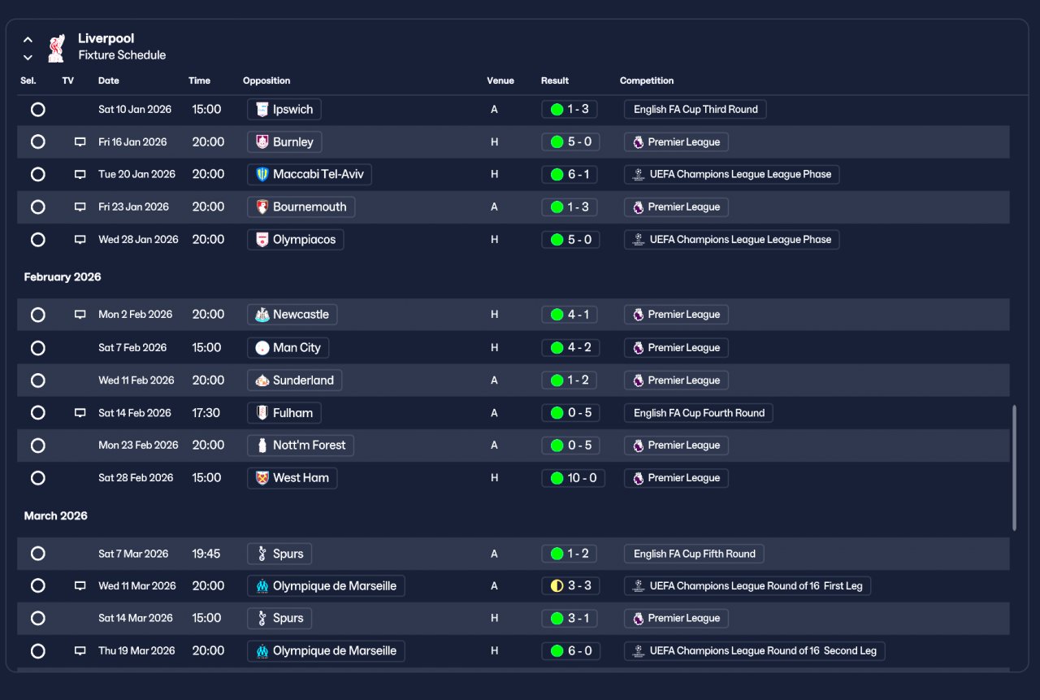Select the Olympiacos fixture radio button
1040x700 pixels.
(x=37, y=240)
